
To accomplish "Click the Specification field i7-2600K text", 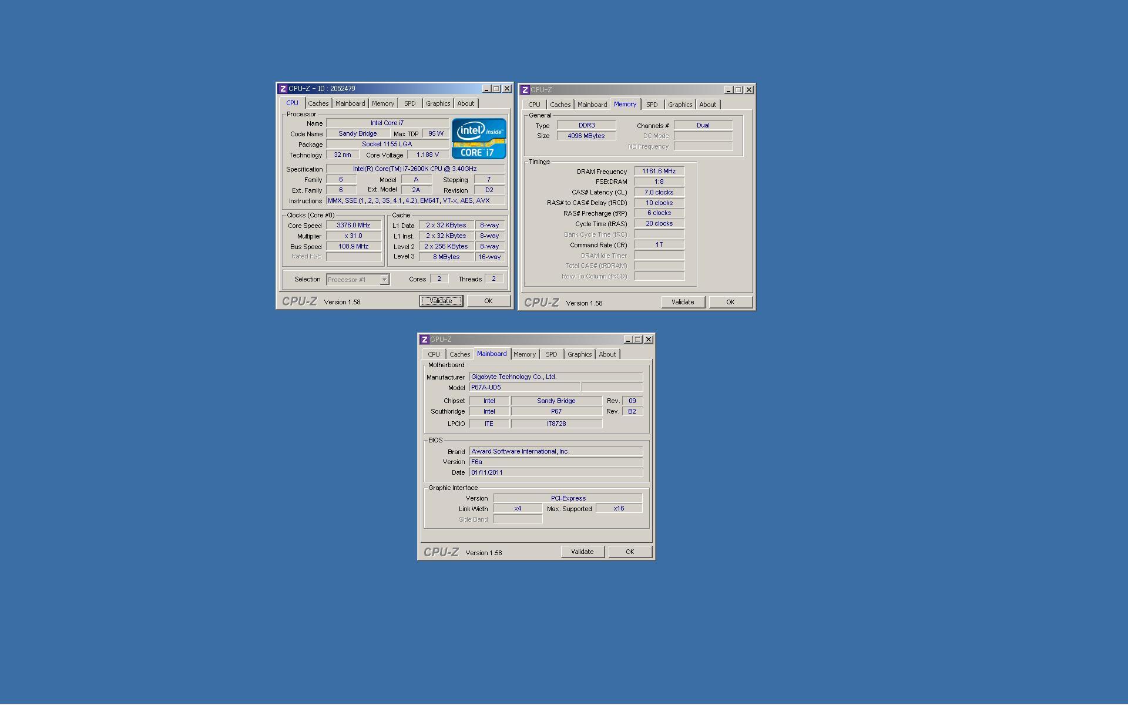I will [415, 169].
